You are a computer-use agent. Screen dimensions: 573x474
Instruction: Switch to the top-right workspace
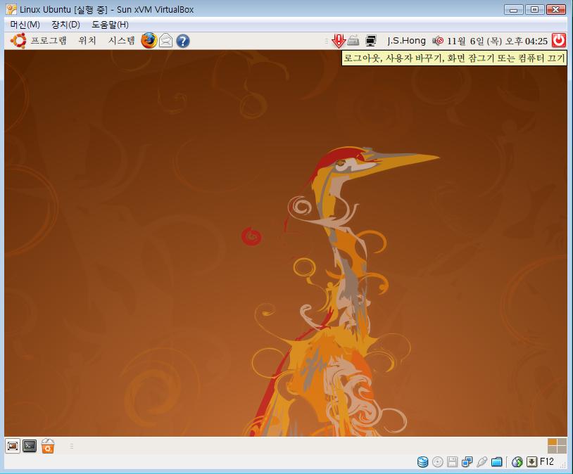(562, 442)
